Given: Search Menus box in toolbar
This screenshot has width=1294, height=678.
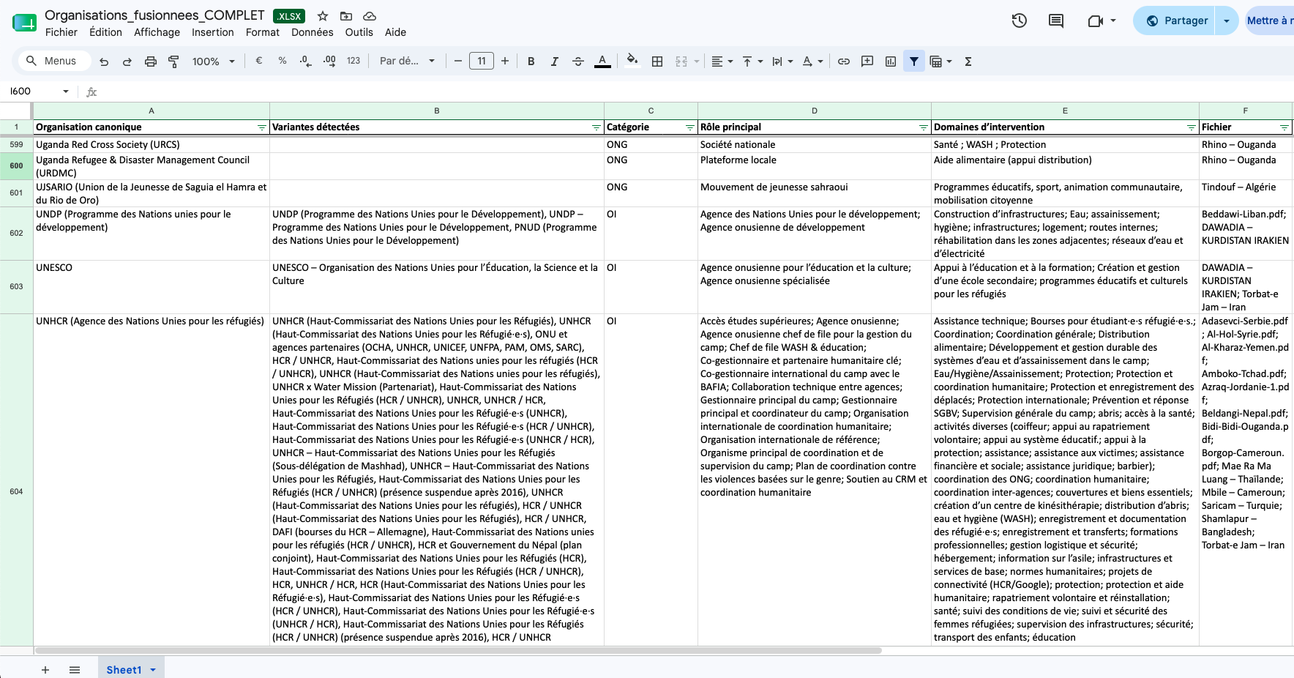Looking at the screenshot, I should click(55, 61).
